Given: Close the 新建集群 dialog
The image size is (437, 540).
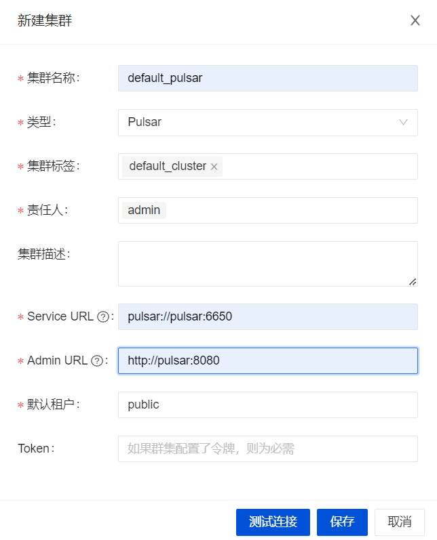Looking at the screenshot, I should pyautogui.click(x=415, y=20).
